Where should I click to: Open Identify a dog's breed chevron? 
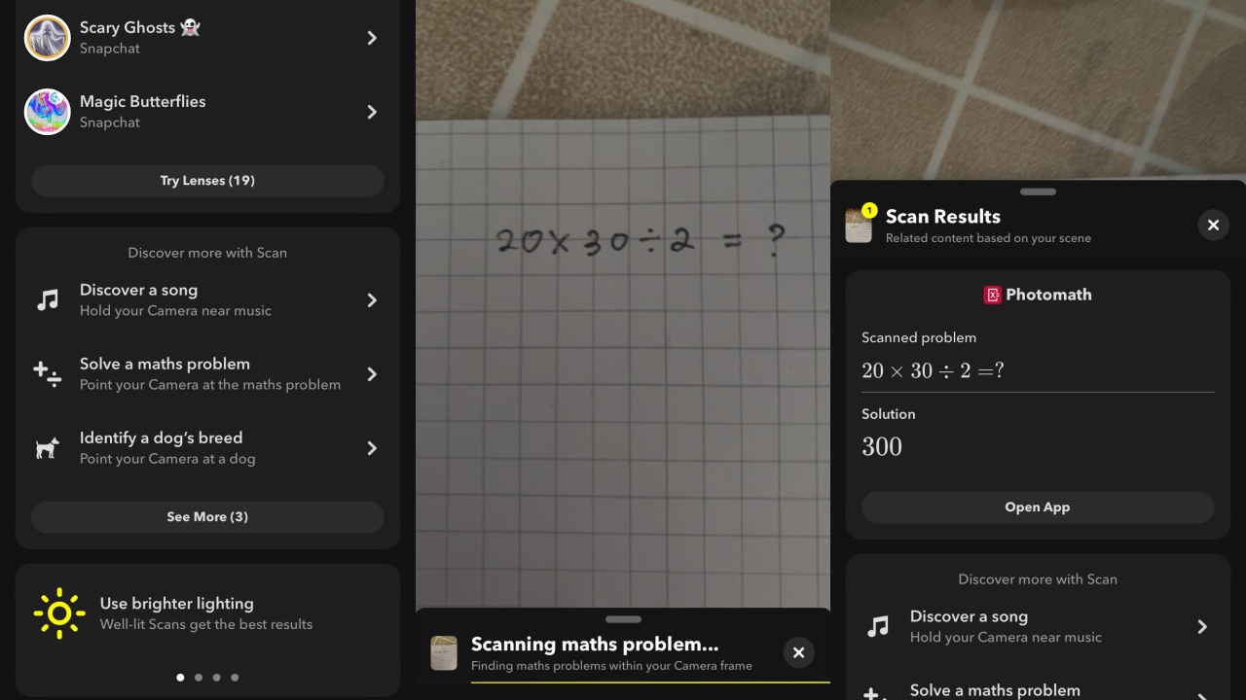pyautogui.click(x=372, y=448)
